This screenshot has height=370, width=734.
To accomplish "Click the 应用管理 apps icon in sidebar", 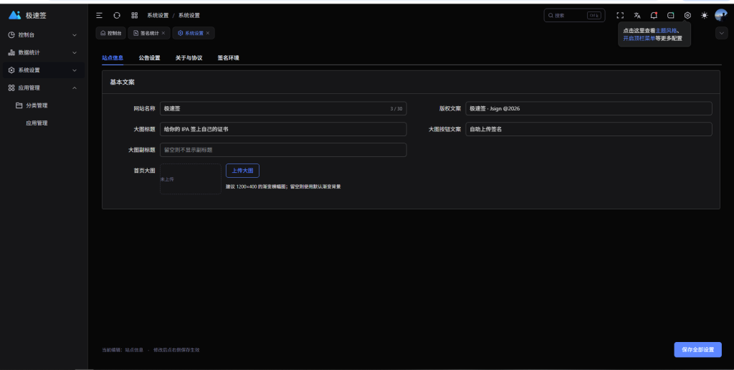I will tap(11, 87).
